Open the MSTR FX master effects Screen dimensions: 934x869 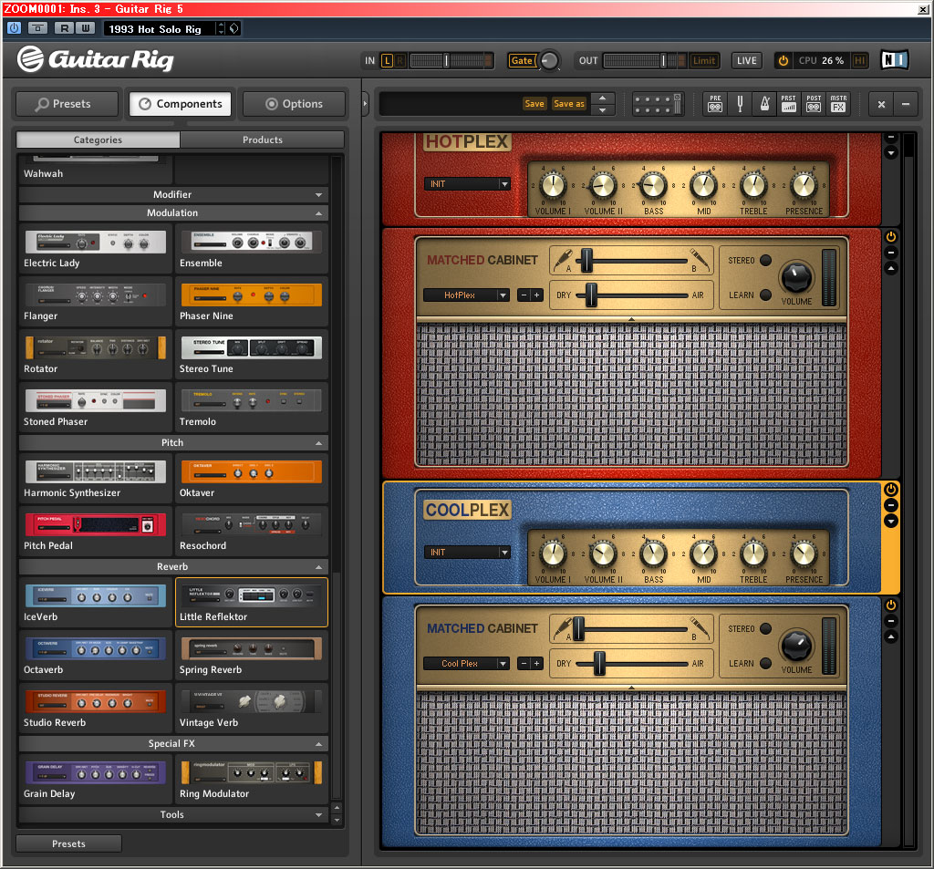pyautogui.click(x=838, y=104)
